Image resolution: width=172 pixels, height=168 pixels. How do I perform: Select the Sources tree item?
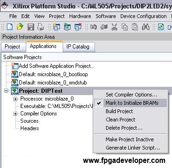click(x=30, y=121)
